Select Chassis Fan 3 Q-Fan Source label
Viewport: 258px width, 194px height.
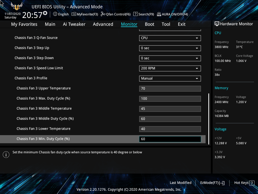(x=36, y=38)
